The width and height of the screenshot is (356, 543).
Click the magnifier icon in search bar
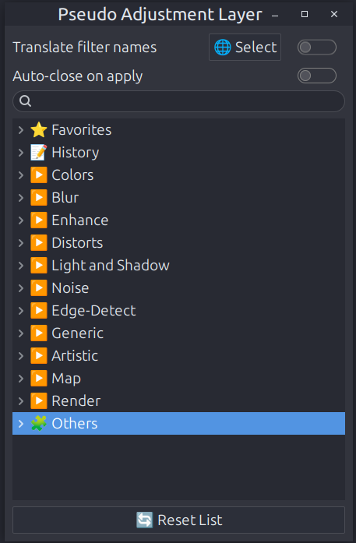[25, 101]
